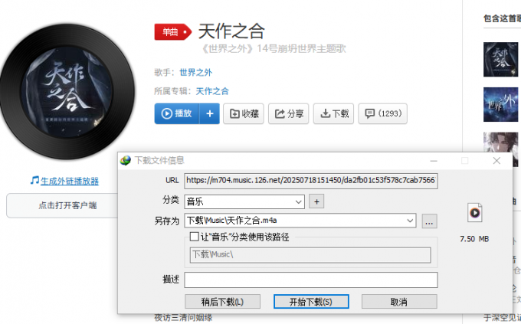The image size is (521, 324).
Task: Open album link 天作之合
Action: pyautogui.click(x=212, y=91)
